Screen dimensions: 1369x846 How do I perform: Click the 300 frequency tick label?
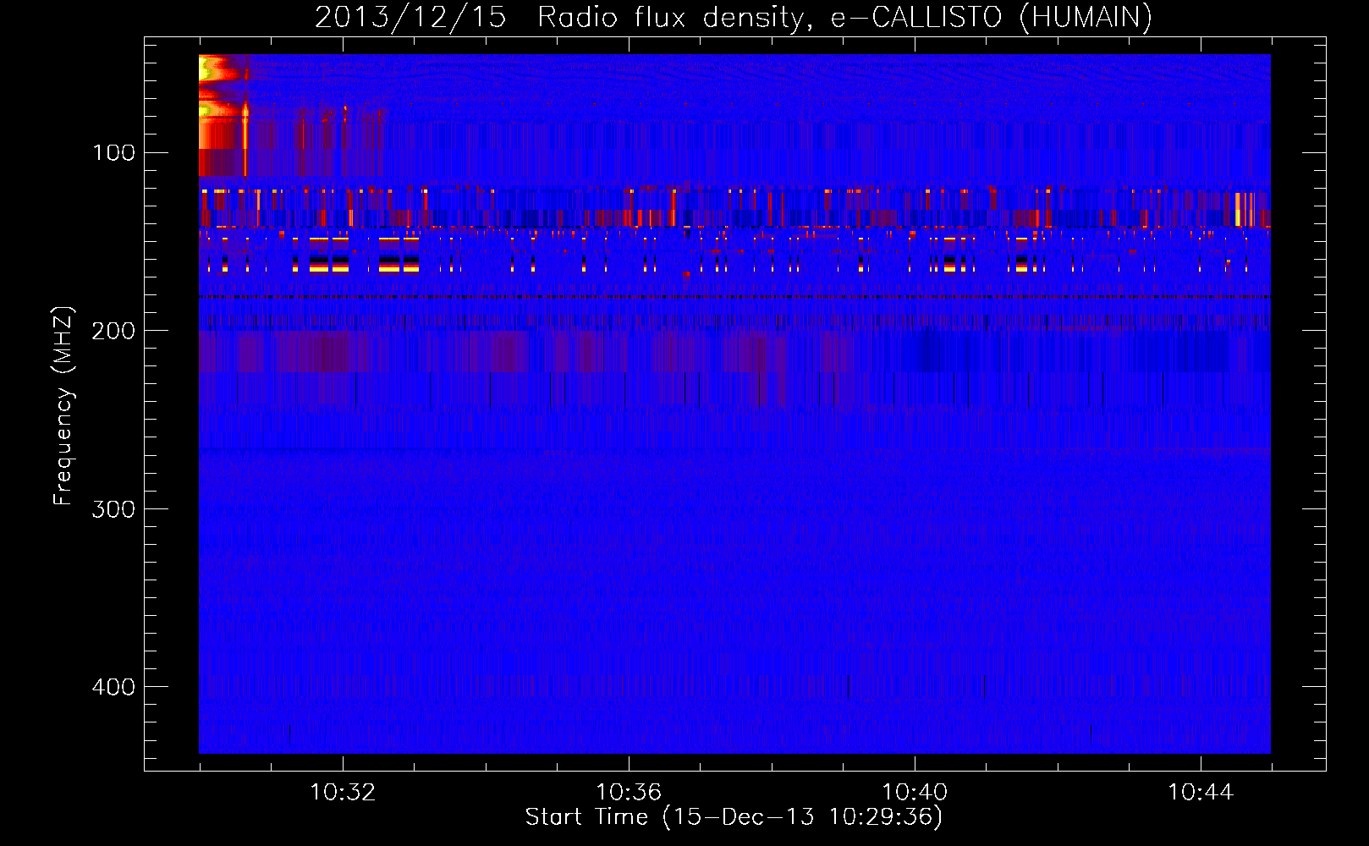tap(114, 508)
